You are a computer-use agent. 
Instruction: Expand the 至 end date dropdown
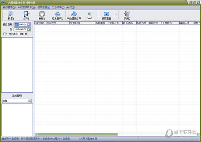click(x=29, y=29)
